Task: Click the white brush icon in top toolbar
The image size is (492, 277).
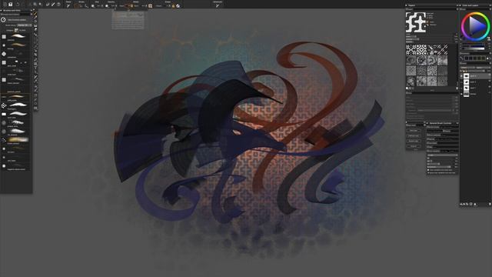Action: (x=53, y=5)
